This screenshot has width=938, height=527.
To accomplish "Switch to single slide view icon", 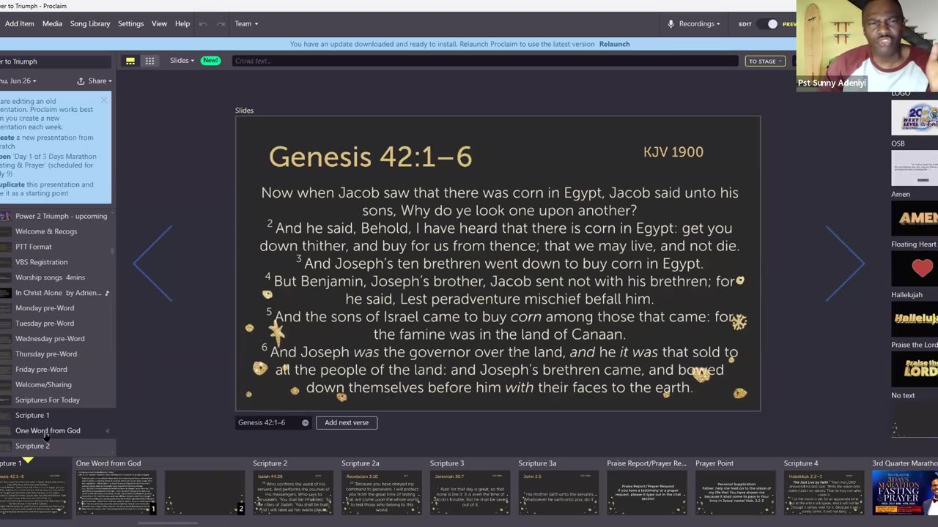I will [130, 61].
